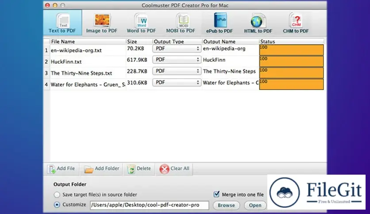Select file Water for Elephants - Gruen

(x=88, y=84)
